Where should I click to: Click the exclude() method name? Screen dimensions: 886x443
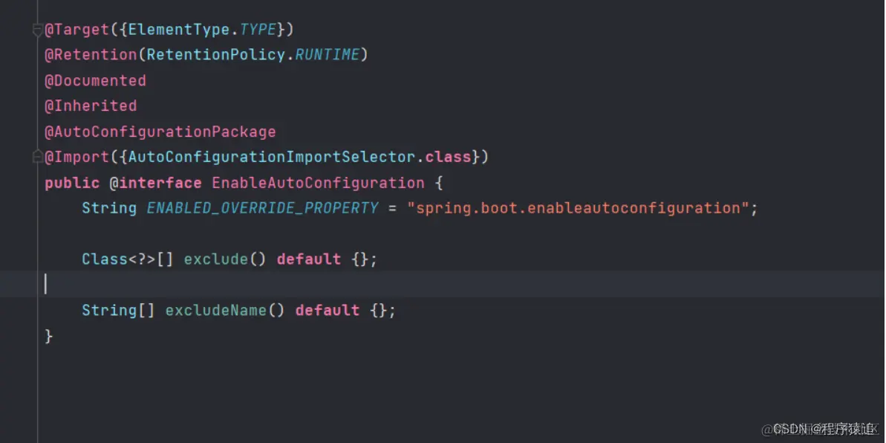coord(216,259)
